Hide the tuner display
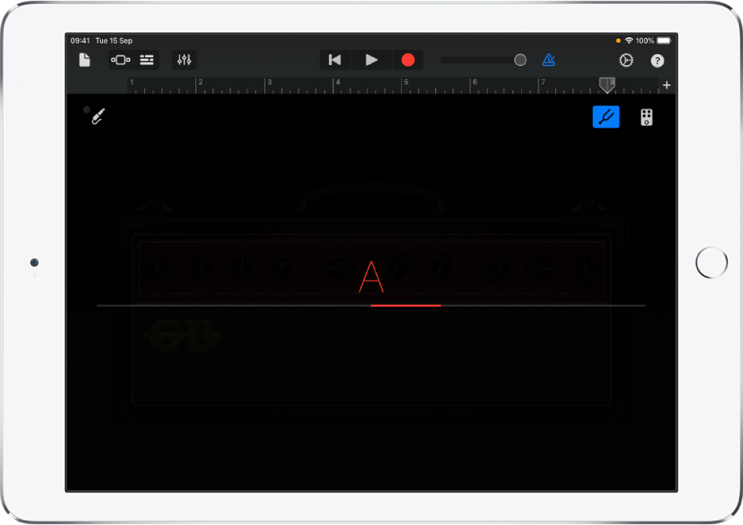The height and width of the screenshot is (525, 743). point(606,117)
